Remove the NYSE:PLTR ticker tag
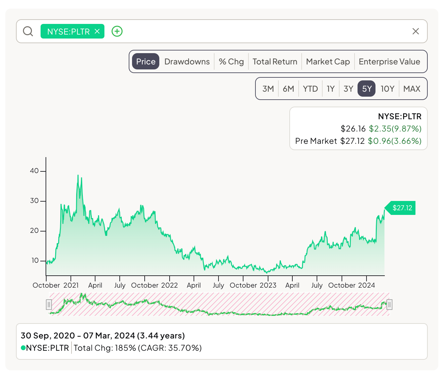This screenshot has height=376, width=445. [x=97, y=31]
